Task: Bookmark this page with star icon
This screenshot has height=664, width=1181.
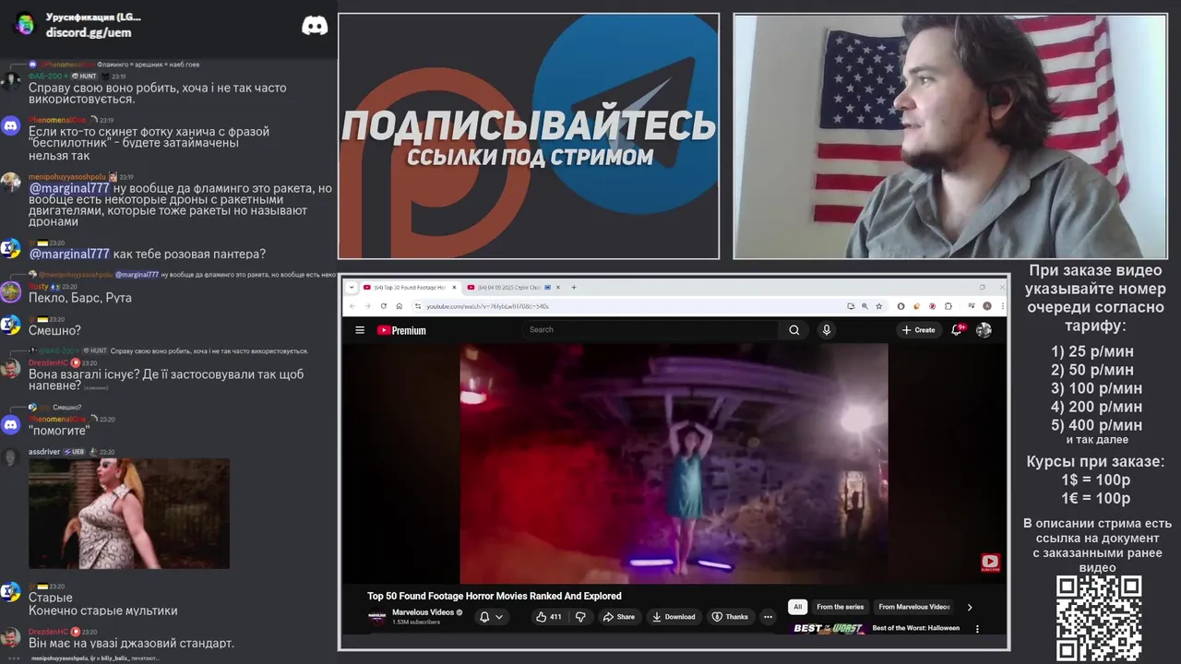Action: pyautogui.click(x=879, y=306)
